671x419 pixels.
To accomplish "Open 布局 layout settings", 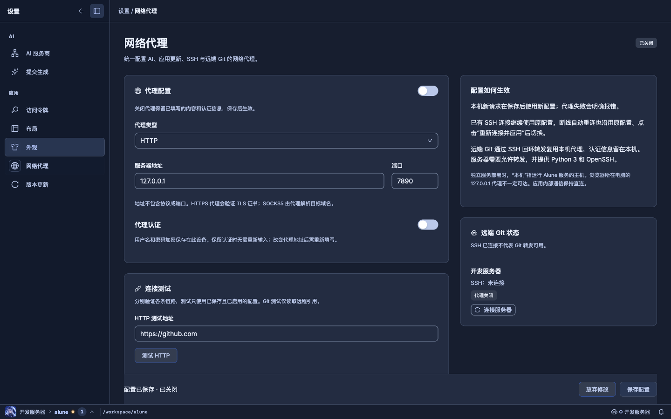I will (x=55, y=129).
